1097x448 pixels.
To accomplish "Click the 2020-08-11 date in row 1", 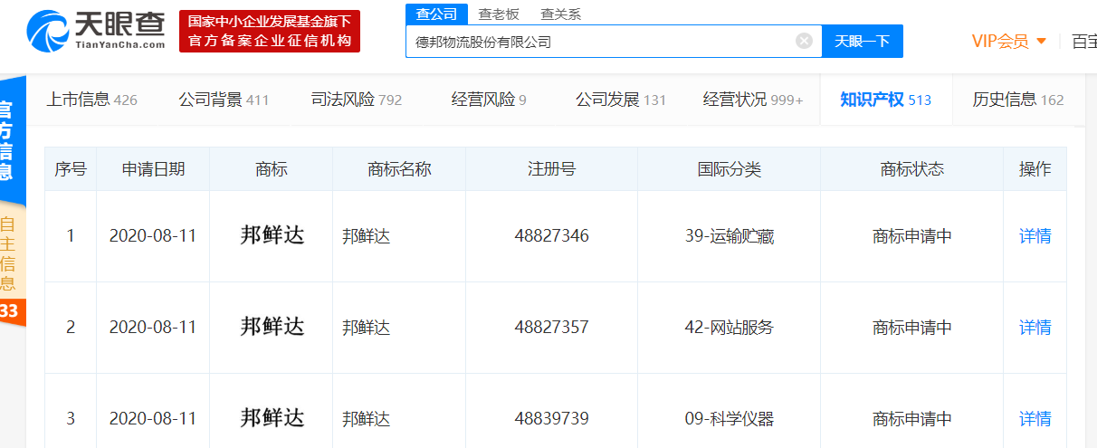I will click(153, 236).
